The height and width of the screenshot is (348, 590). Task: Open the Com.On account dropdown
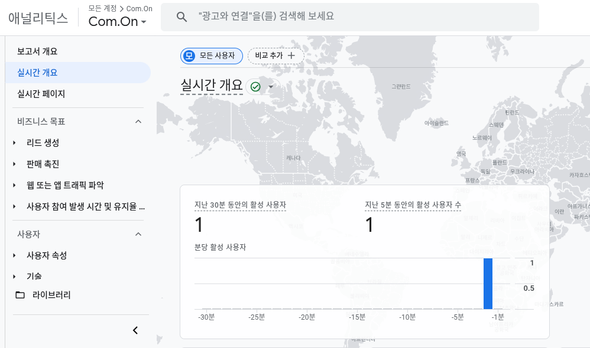click(x=118, y=22)
